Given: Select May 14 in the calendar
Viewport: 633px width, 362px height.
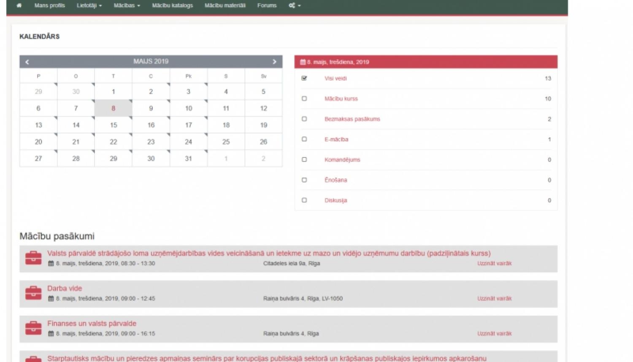Looking at the screenshot, I should click(76, 125).
